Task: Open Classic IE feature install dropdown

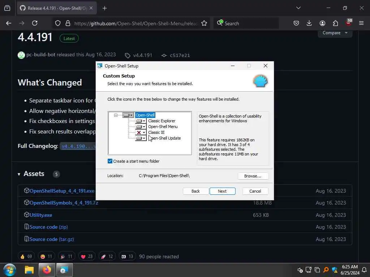Action: tap(141, 132)
